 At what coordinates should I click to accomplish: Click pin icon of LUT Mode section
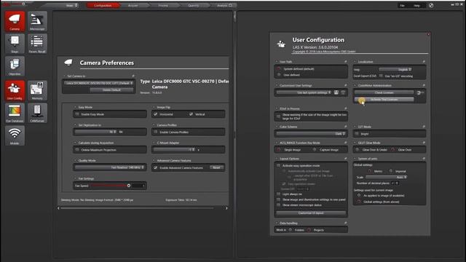(x=424, y=127)
